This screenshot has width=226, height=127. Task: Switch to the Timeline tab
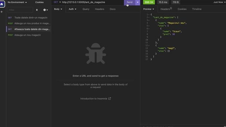197,9
